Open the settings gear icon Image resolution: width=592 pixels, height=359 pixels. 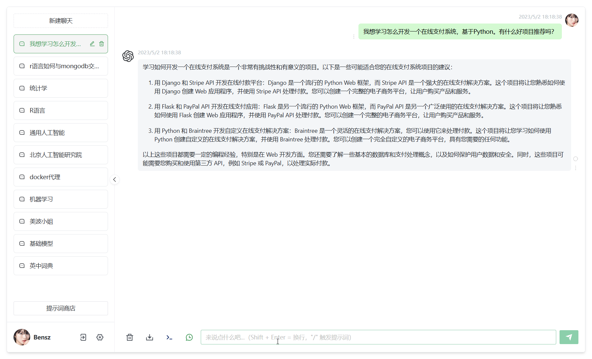click(100, 337)
